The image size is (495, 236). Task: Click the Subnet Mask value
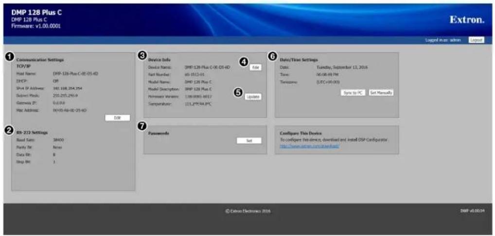point(65,95)
